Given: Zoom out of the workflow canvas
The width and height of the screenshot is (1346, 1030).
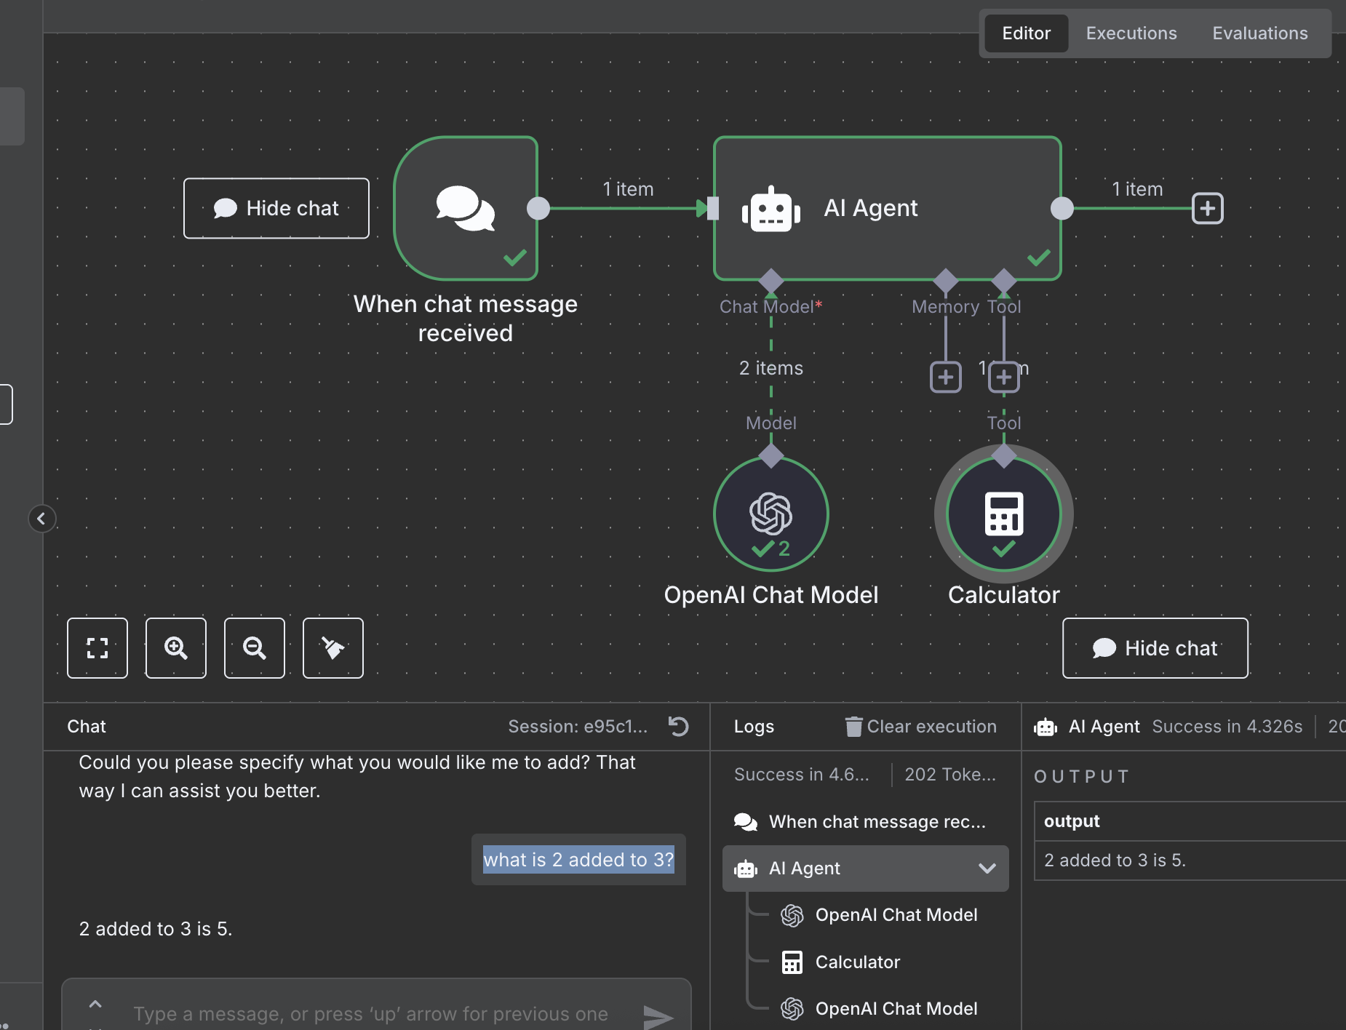Looking at the screenshot, I should coord(255,648).
